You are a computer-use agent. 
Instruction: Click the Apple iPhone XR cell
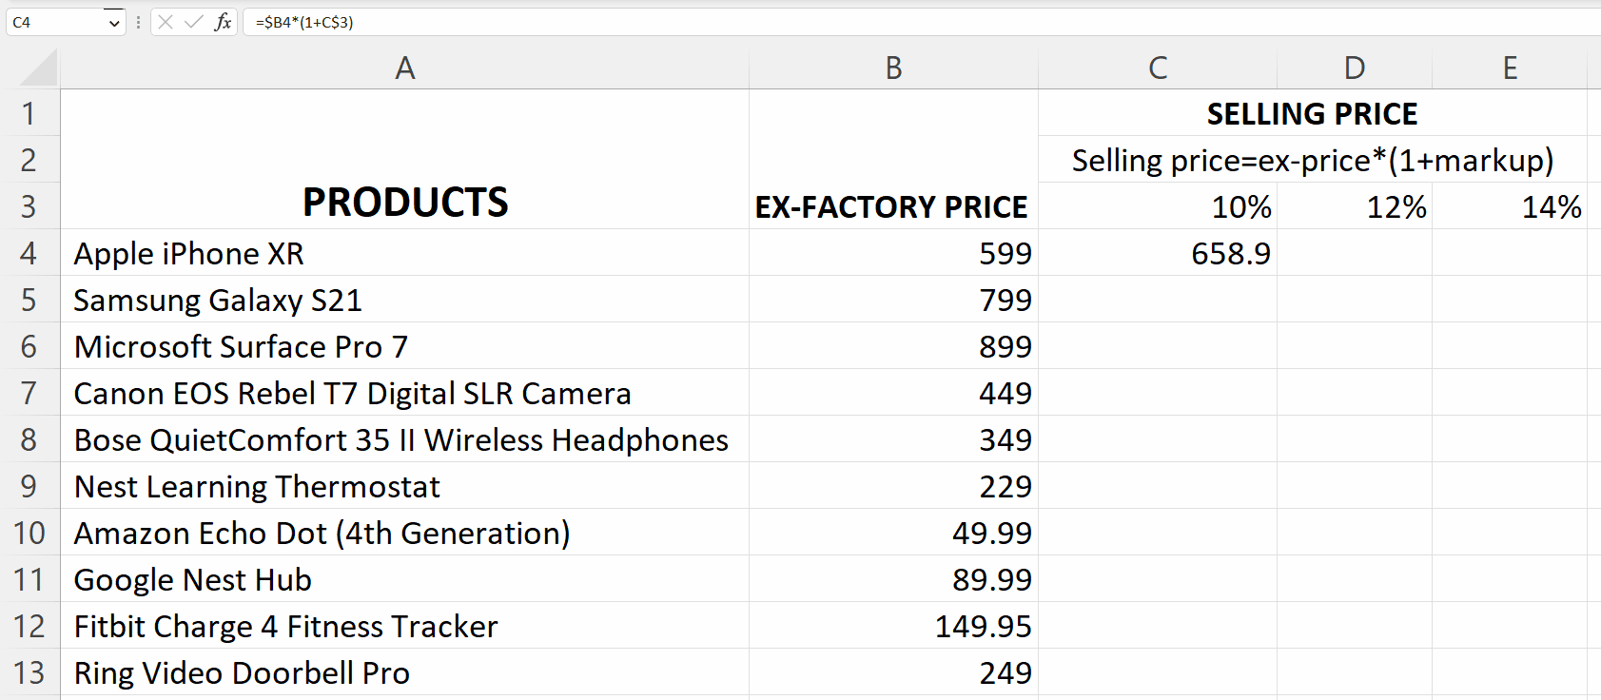[404, 254]
